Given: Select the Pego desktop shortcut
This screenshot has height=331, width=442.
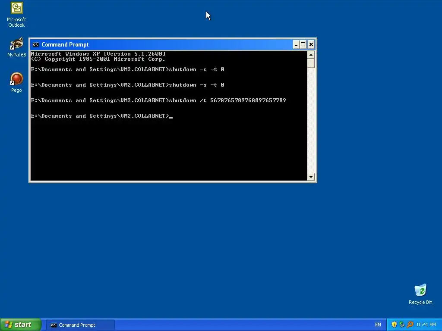Looking at the screenshot, I should (16, 82).
